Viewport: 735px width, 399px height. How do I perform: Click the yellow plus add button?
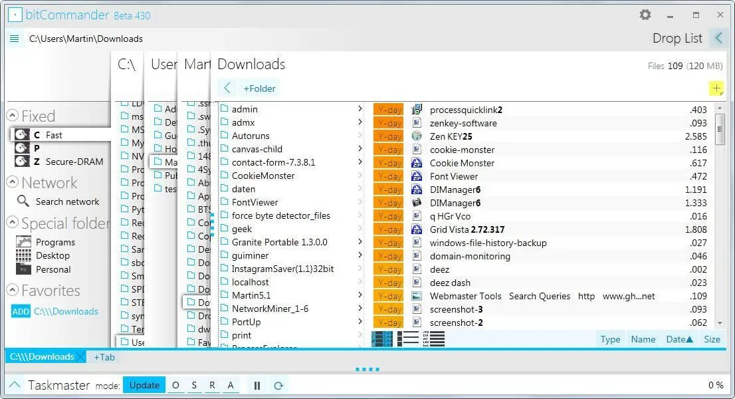tap(716, 88)
